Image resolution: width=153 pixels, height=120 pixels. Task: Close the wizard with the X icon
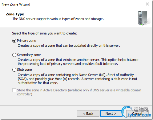pos(147,4)
